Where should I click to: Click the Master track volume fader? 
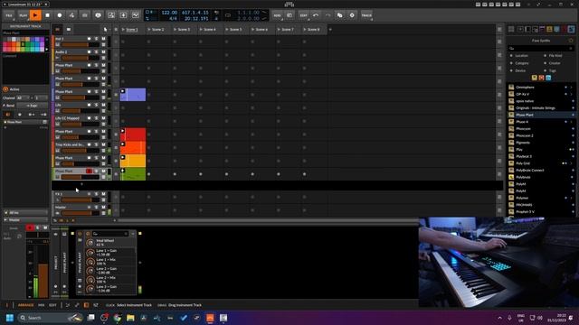pos(81,213)
